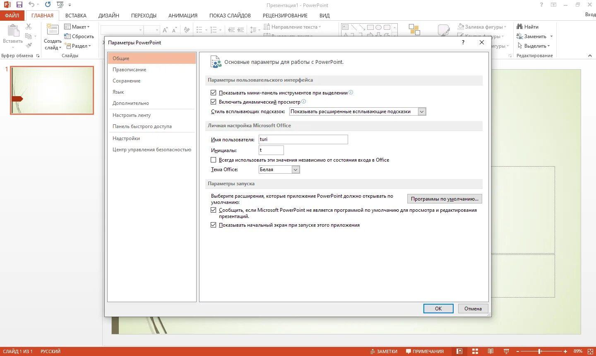This screenshot has width=596, height=356.
Task: Select 'Правописание' options category
Action: click(x=151, y=70)
